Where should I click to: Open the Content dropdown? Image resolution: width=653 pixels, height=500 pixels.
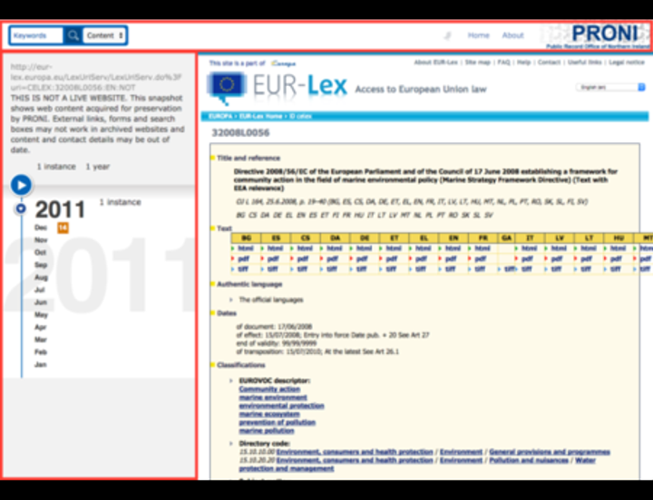point(104,35)
